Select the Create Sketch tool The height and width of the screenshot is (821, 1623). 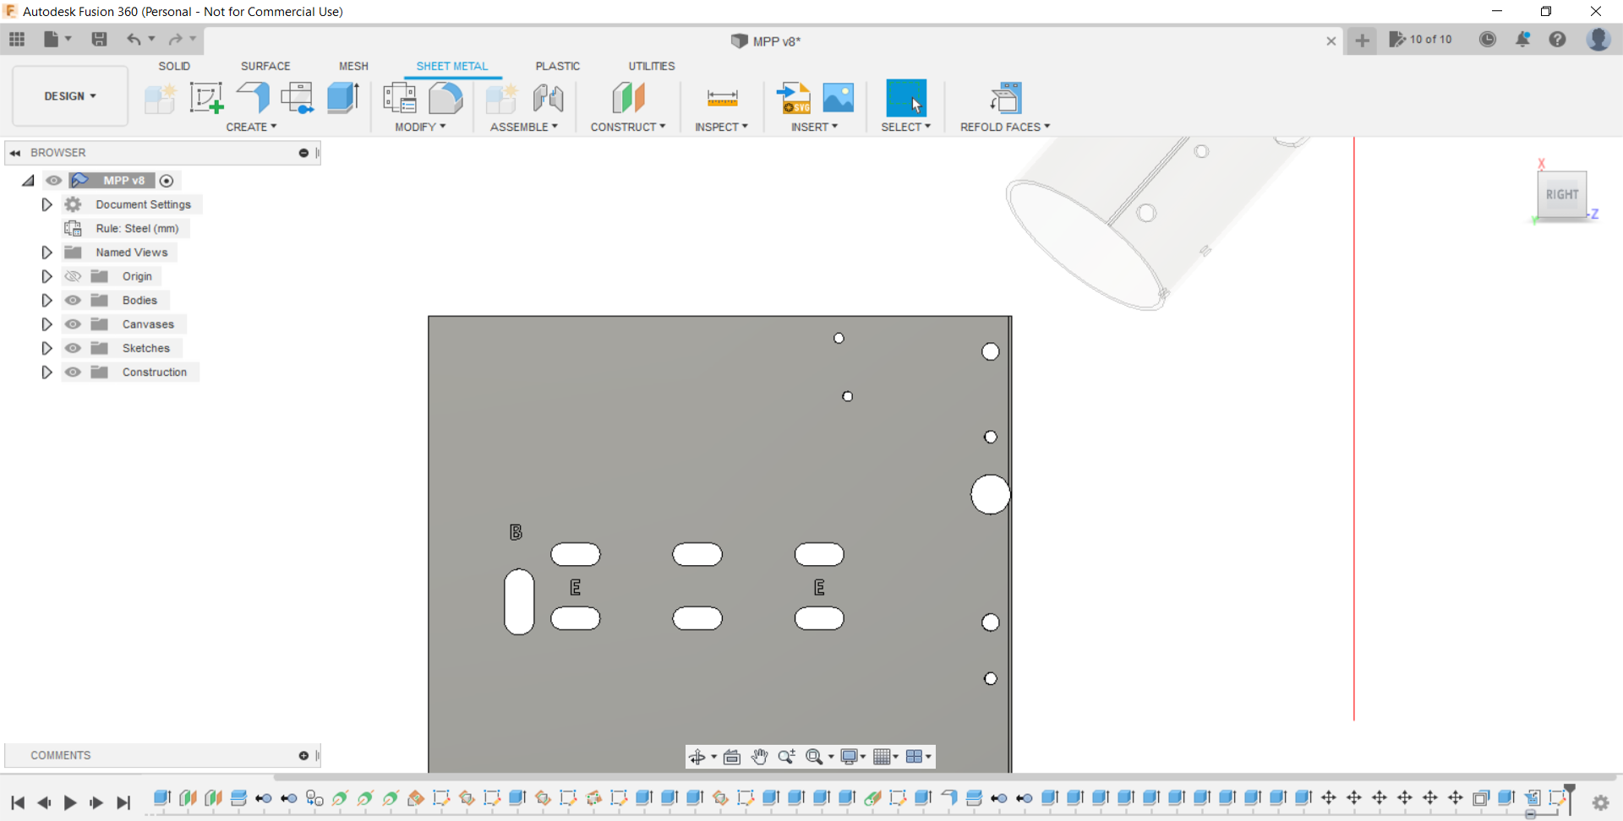coord(206,98)
